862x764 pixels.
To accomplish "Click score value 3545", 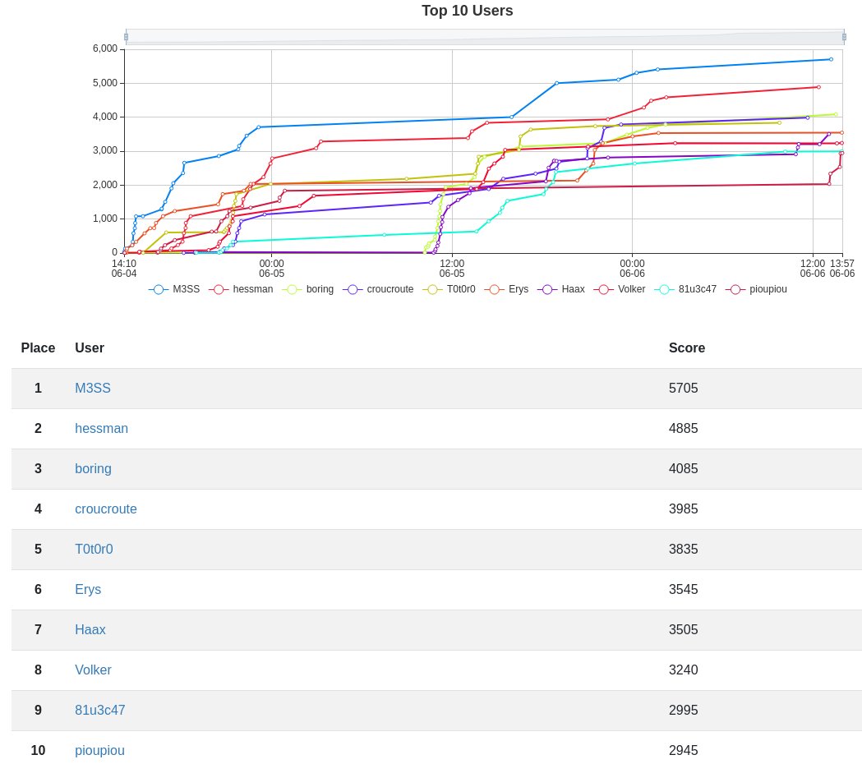I will (684, 589).
